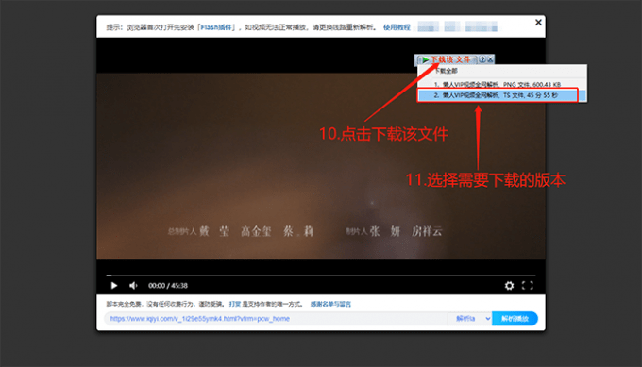The image size is (642, 367).
Task: Enter fullscreen mode in video player
Action: click(528, 285)
